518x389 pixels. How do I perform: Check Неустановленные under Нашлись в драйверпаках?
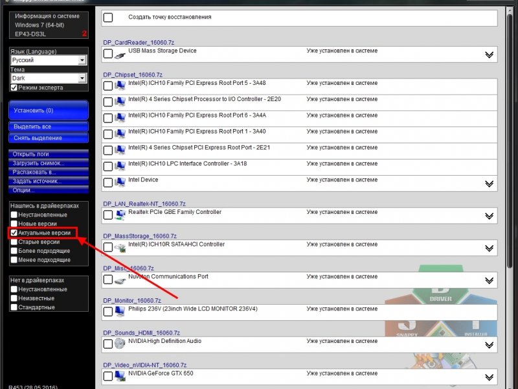14,215
